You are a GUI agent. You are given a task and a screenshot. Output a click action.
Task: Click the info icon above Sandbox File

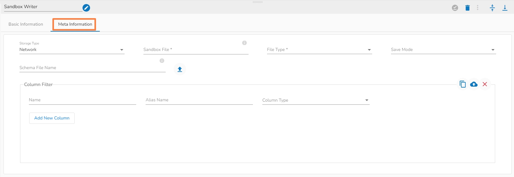(x=244, y=43)
